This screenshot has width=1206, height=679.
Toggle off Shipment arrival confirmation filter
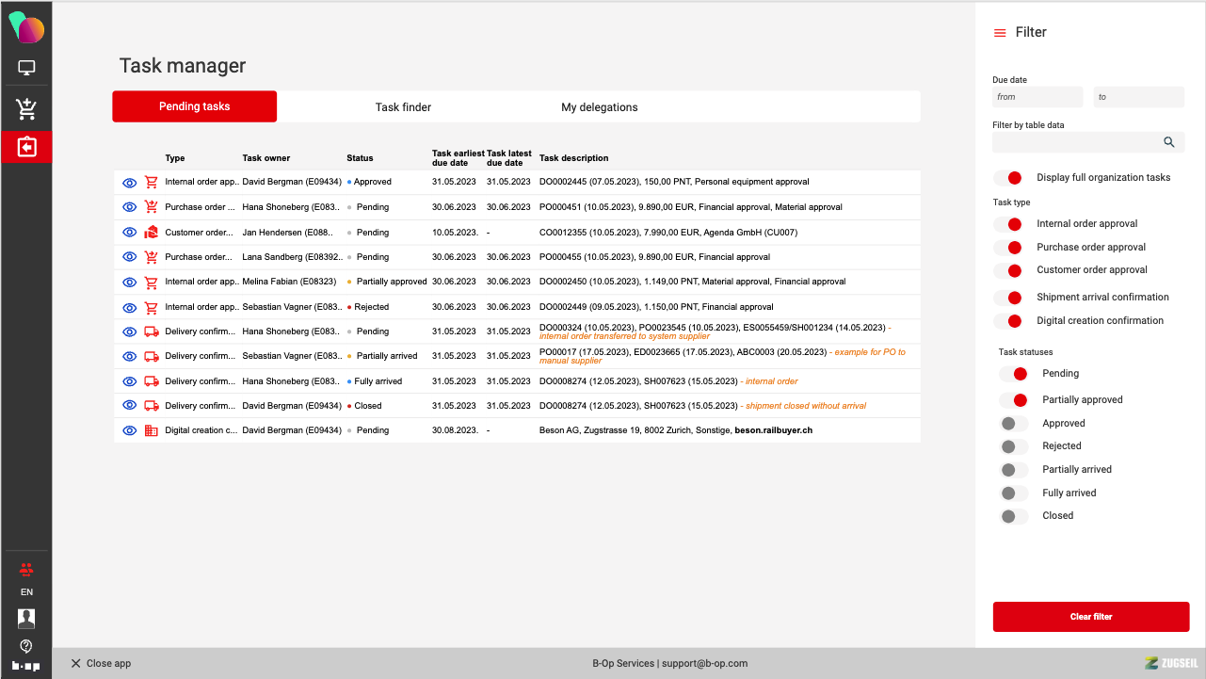tap(1009, 298)
